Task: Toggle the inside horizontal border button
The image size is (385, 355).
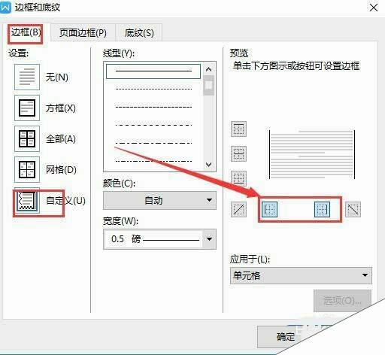Action: [x=238, y=153]
